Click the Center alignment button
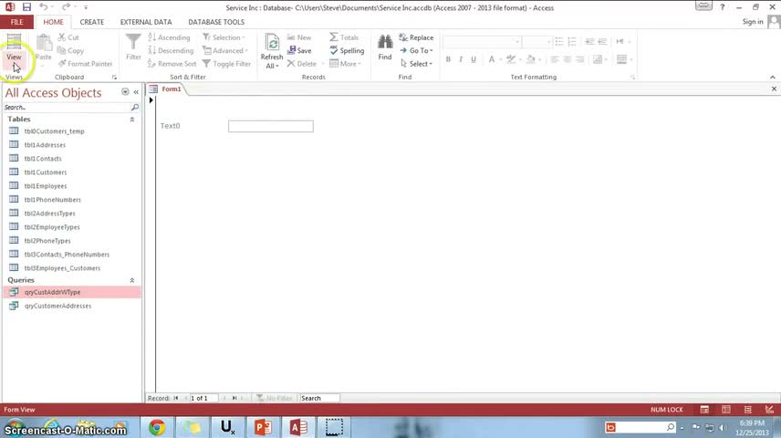 (567, 59)
